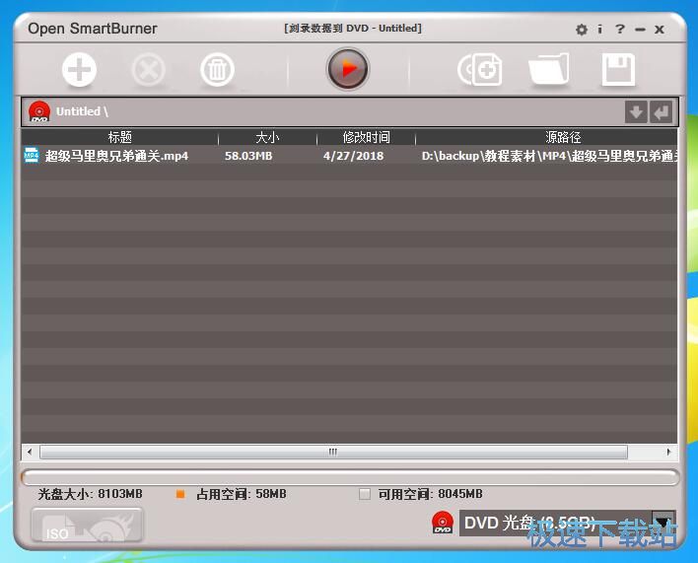Select the file 超级马里奥兄弟通关.mp4
This screenshot has width=698, height=563.
(116, 156)
